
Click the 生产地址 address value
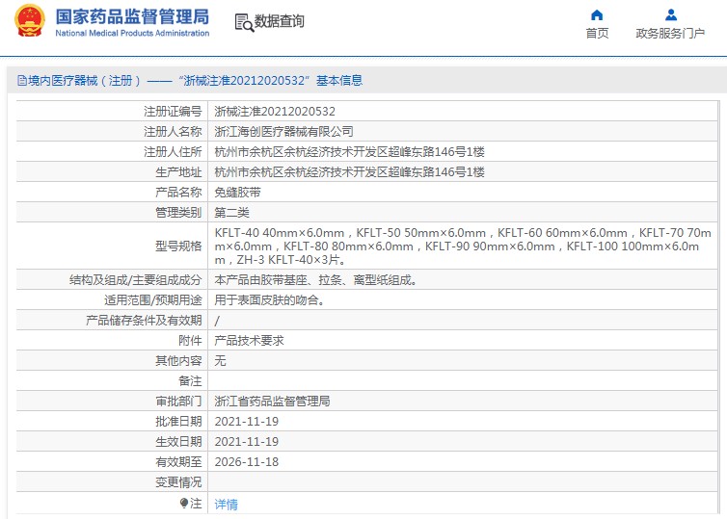point(349,172)
